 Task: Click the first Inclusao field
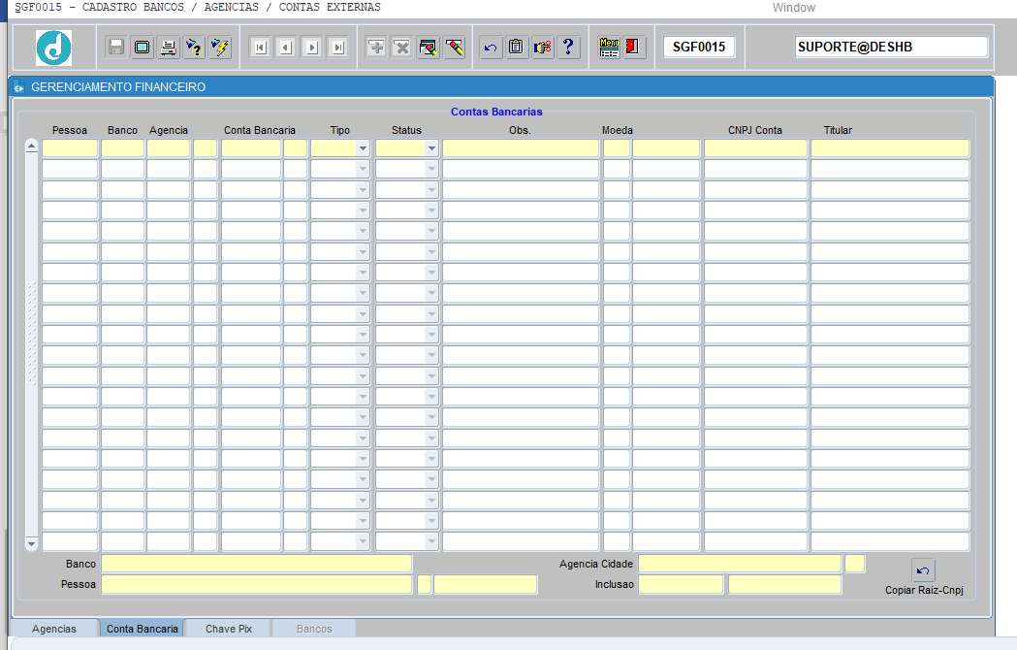click(x=681, y=584)
